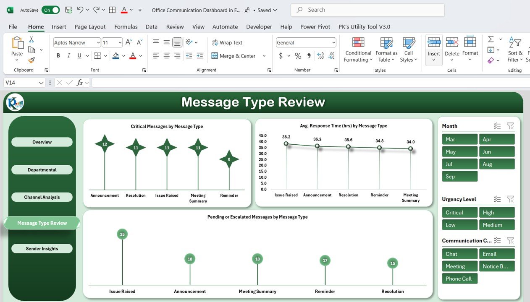The width and height of the screenshot is (530, 302).
Task: Switch to the Power Pivot tab
Action: point(315,26)
